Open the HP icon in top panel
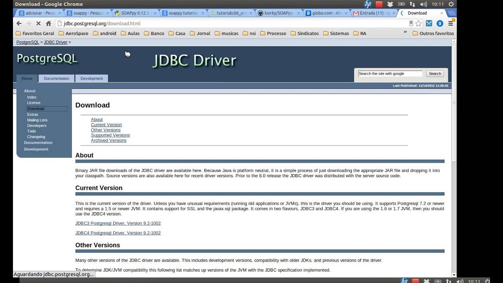 (x=368, y=4)
